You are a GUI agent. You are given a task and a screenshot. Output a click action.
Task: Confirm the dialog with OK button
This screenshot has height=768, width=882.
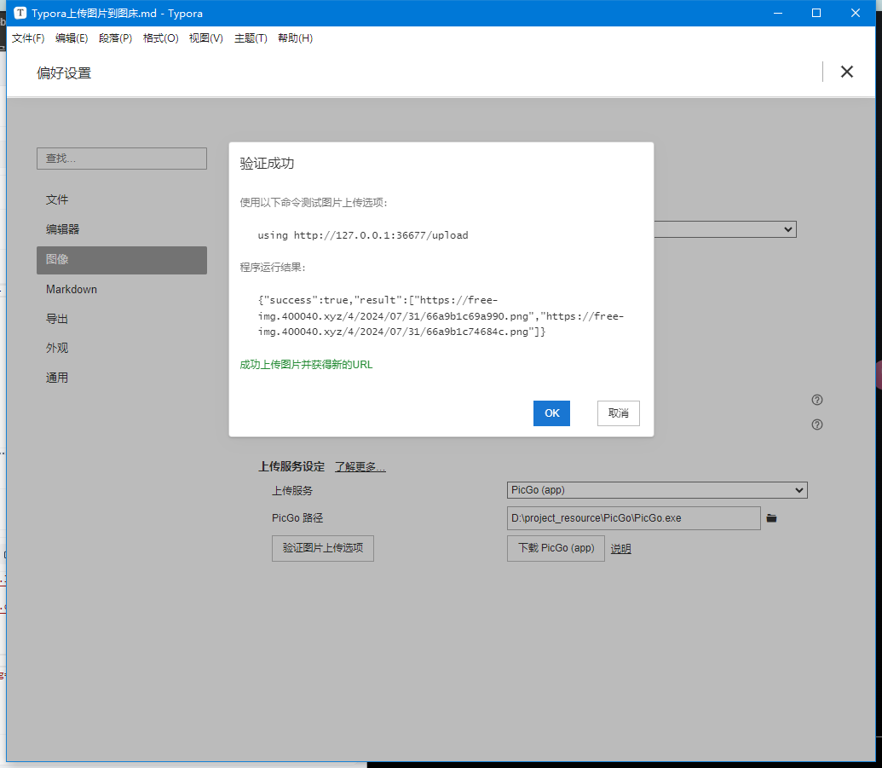(551, 413)
